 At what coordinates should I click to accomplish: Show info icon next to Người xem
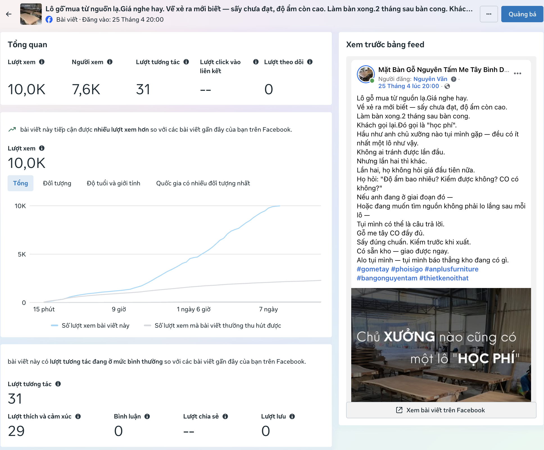click(x=110, y=62)
